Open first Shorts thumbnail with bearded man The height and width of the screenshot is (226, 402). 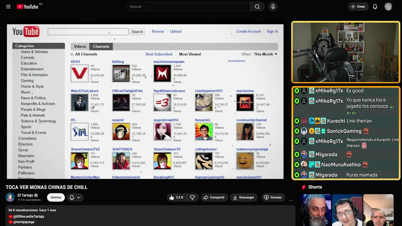[x=316, y=210]
